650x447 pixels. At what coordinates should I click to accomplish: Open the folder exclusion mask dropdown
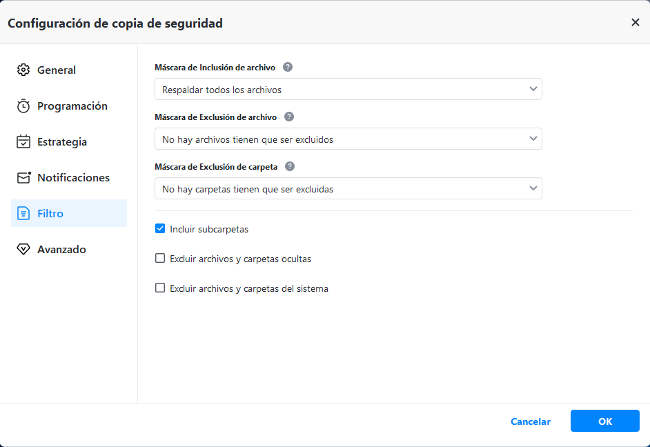click(348, 188)
